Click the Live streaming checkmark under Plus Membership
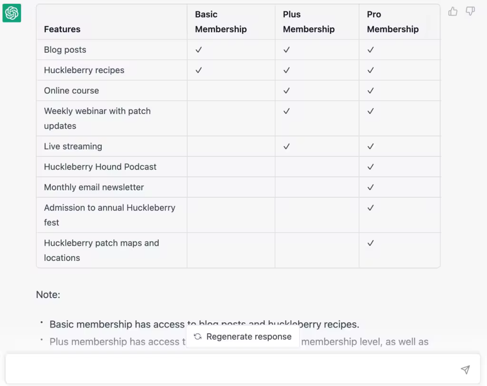Screen dimensions: 487x386 [x=287, y=146]
